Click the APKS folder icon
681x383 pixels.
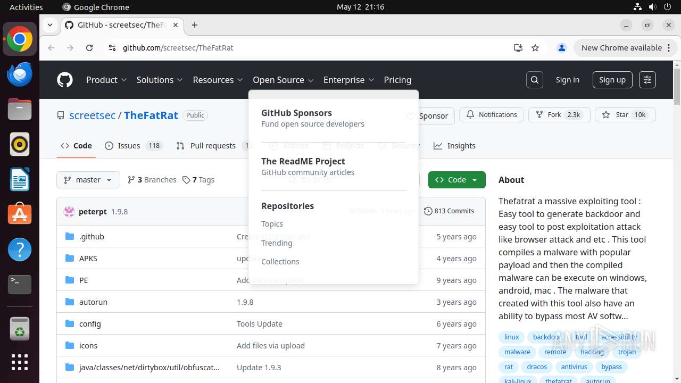click(x=69, y=258)
